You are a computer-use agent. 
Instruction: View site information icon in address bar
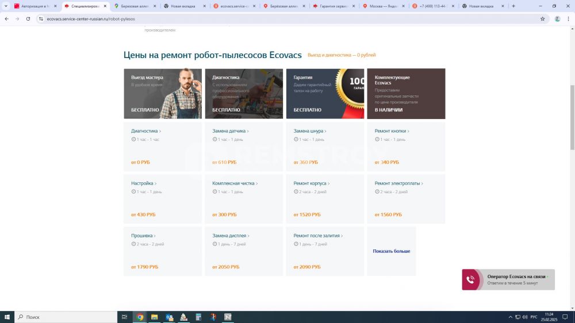click(41, 19)
